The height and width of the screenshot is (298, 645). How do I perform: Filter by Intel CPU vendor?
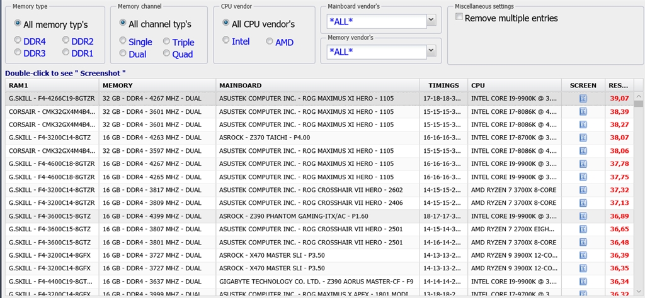click(x=226, y=40)
